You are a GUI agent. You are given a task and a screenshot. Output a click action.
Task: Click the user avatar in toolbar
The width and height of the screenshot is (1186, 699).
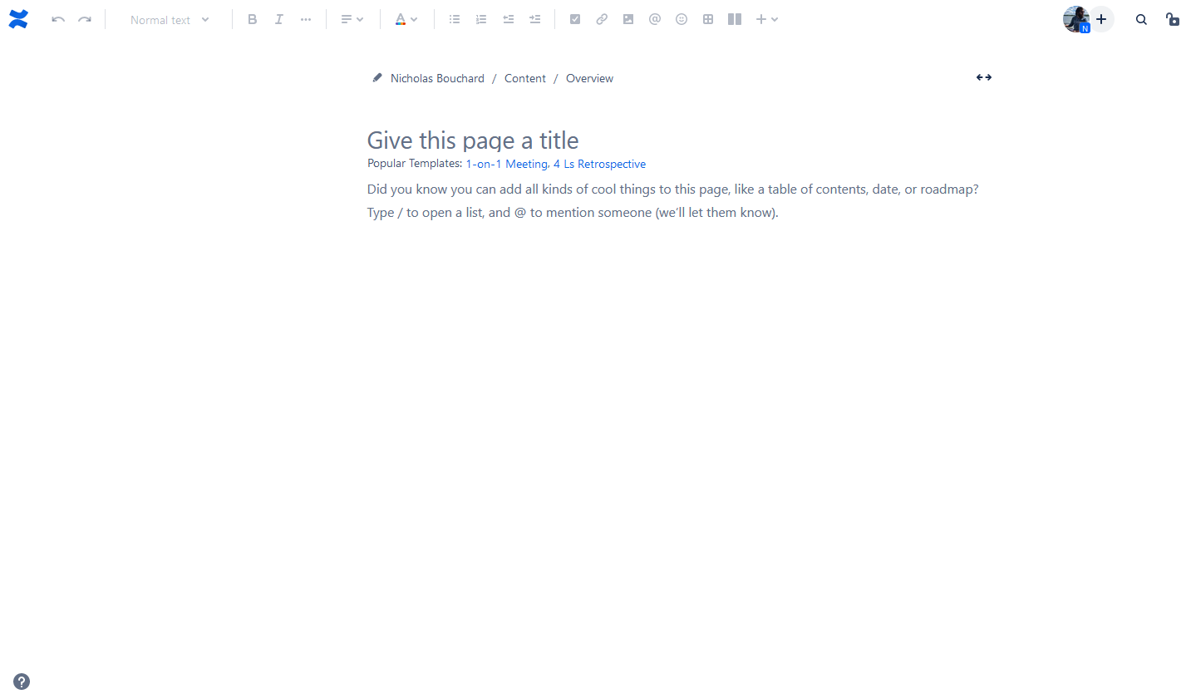1075,19
